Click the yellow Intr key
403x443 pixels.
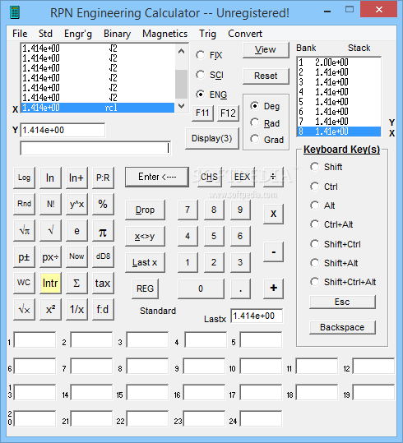point(50,283)
